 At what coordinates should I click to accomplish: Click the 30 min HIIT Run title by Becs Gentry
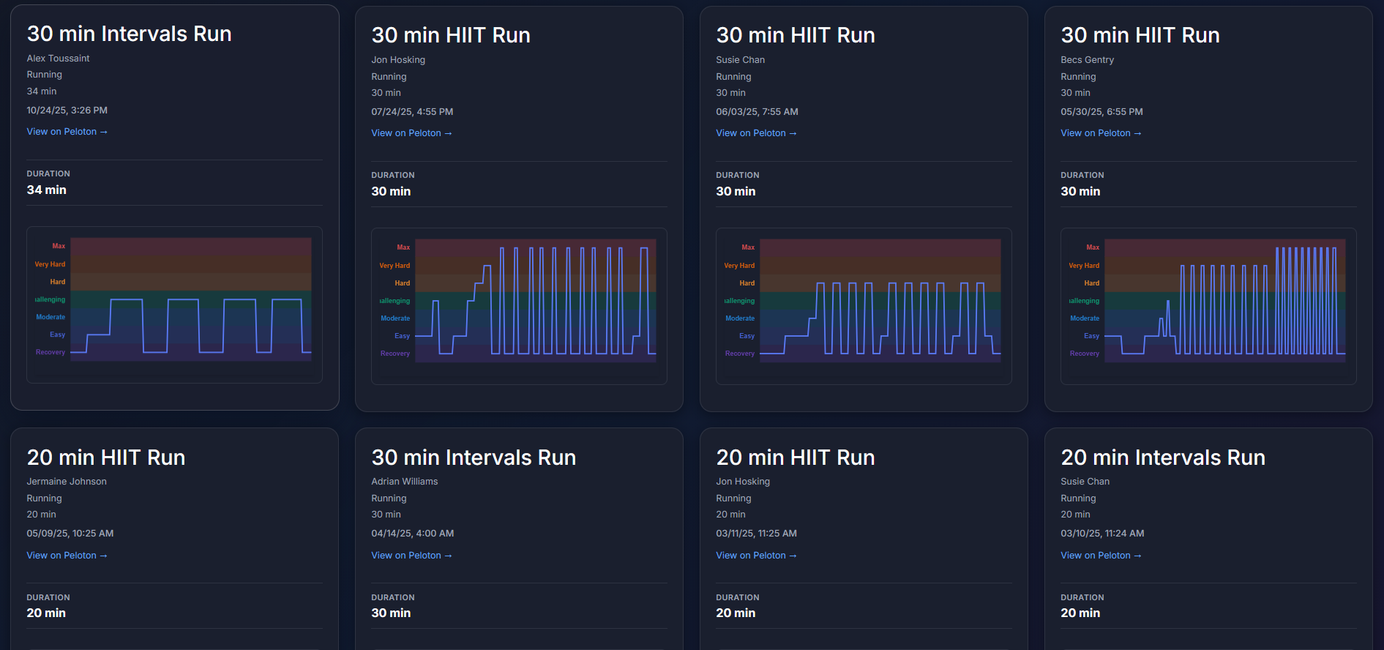pos(1140,35)
